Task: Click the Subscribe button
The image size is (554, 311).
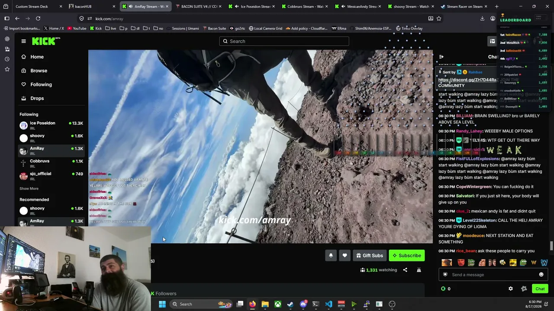Action: tap(407, 255)
